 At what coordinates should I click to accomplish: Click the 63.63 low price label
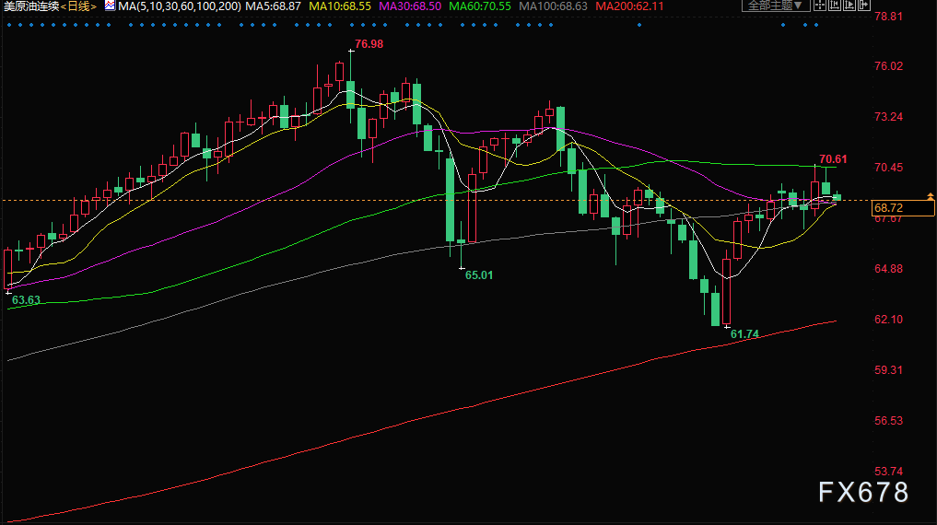point(26,300)
